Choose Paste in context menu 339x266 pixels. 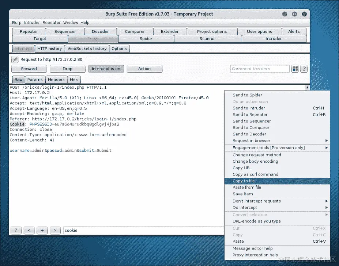click(x=277, y=242)
